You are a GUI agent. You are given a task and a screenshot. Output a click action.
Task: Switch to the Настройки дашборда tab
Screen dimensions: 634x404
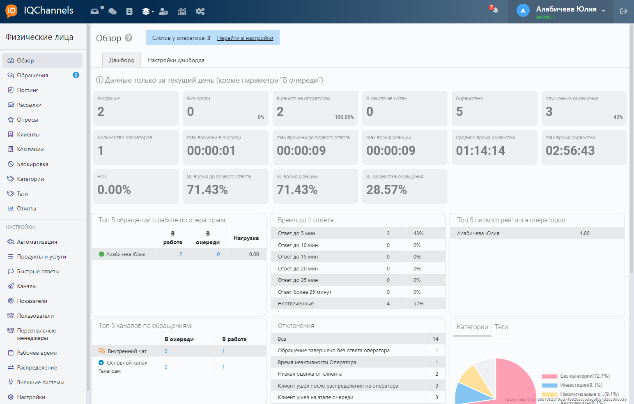click(176, 60)
